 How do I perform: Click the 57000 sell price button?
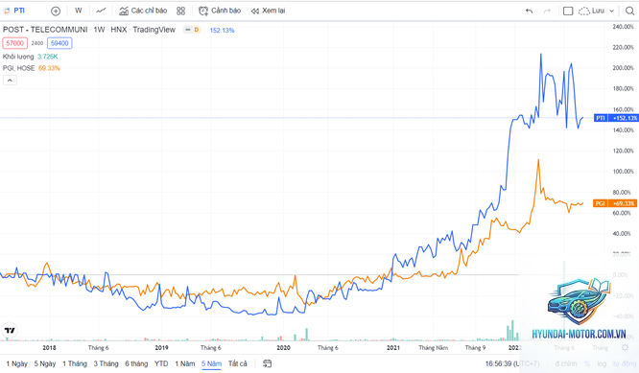pyautogui.click(x=15, y=43)
